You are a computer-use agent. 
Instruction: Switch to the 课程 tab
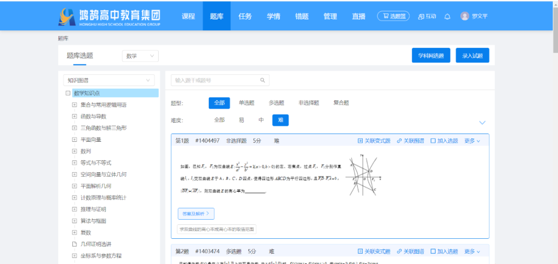tap(189, 16)
